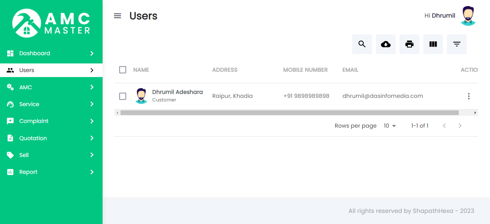
Task: Click the next page arrow
Action: [x=460, y=126]
